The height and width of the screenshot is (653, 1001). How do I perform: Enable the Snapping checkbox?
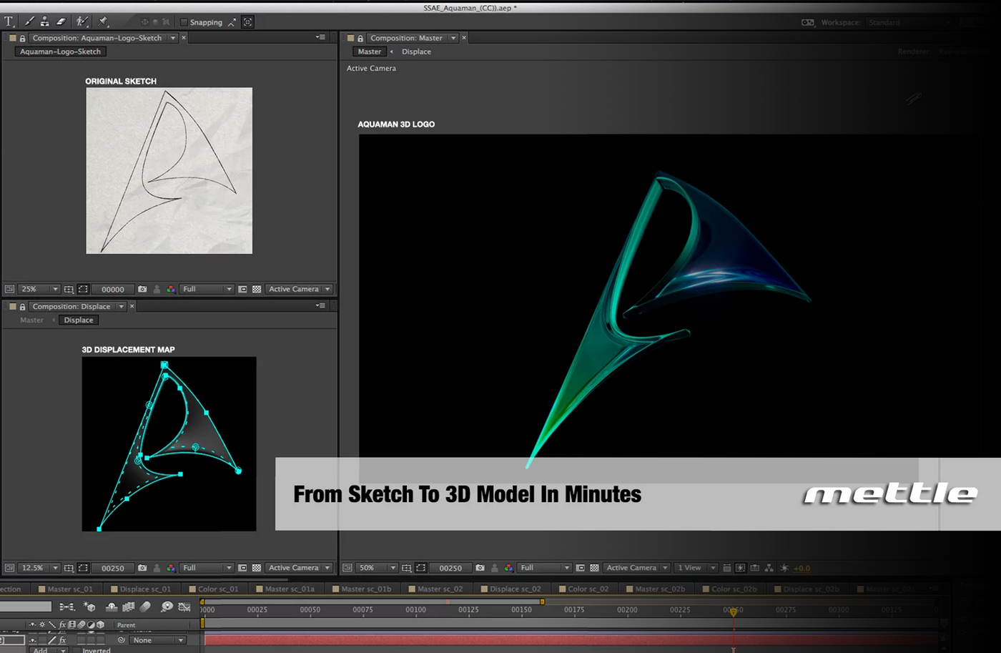coord(184,23)
